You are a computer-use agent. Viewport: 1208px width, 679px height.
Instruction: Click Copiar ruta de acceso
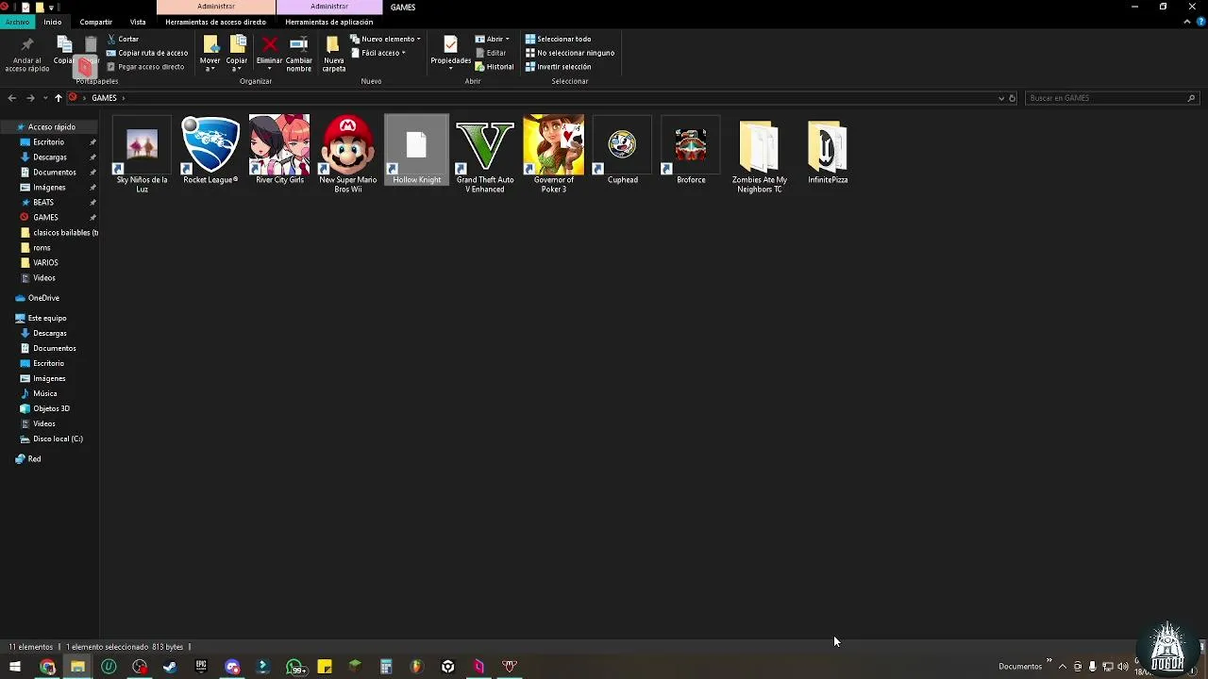tap(147, 53)
